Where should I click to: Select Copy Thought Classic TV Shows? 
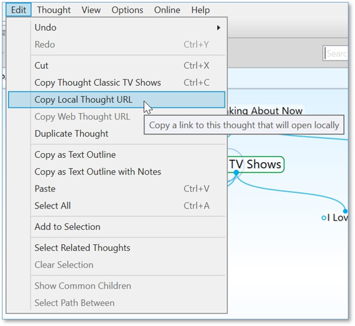tap(97, 82)
